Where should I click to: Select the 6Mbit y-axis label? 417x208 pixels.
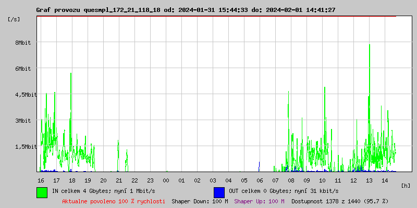23,69
